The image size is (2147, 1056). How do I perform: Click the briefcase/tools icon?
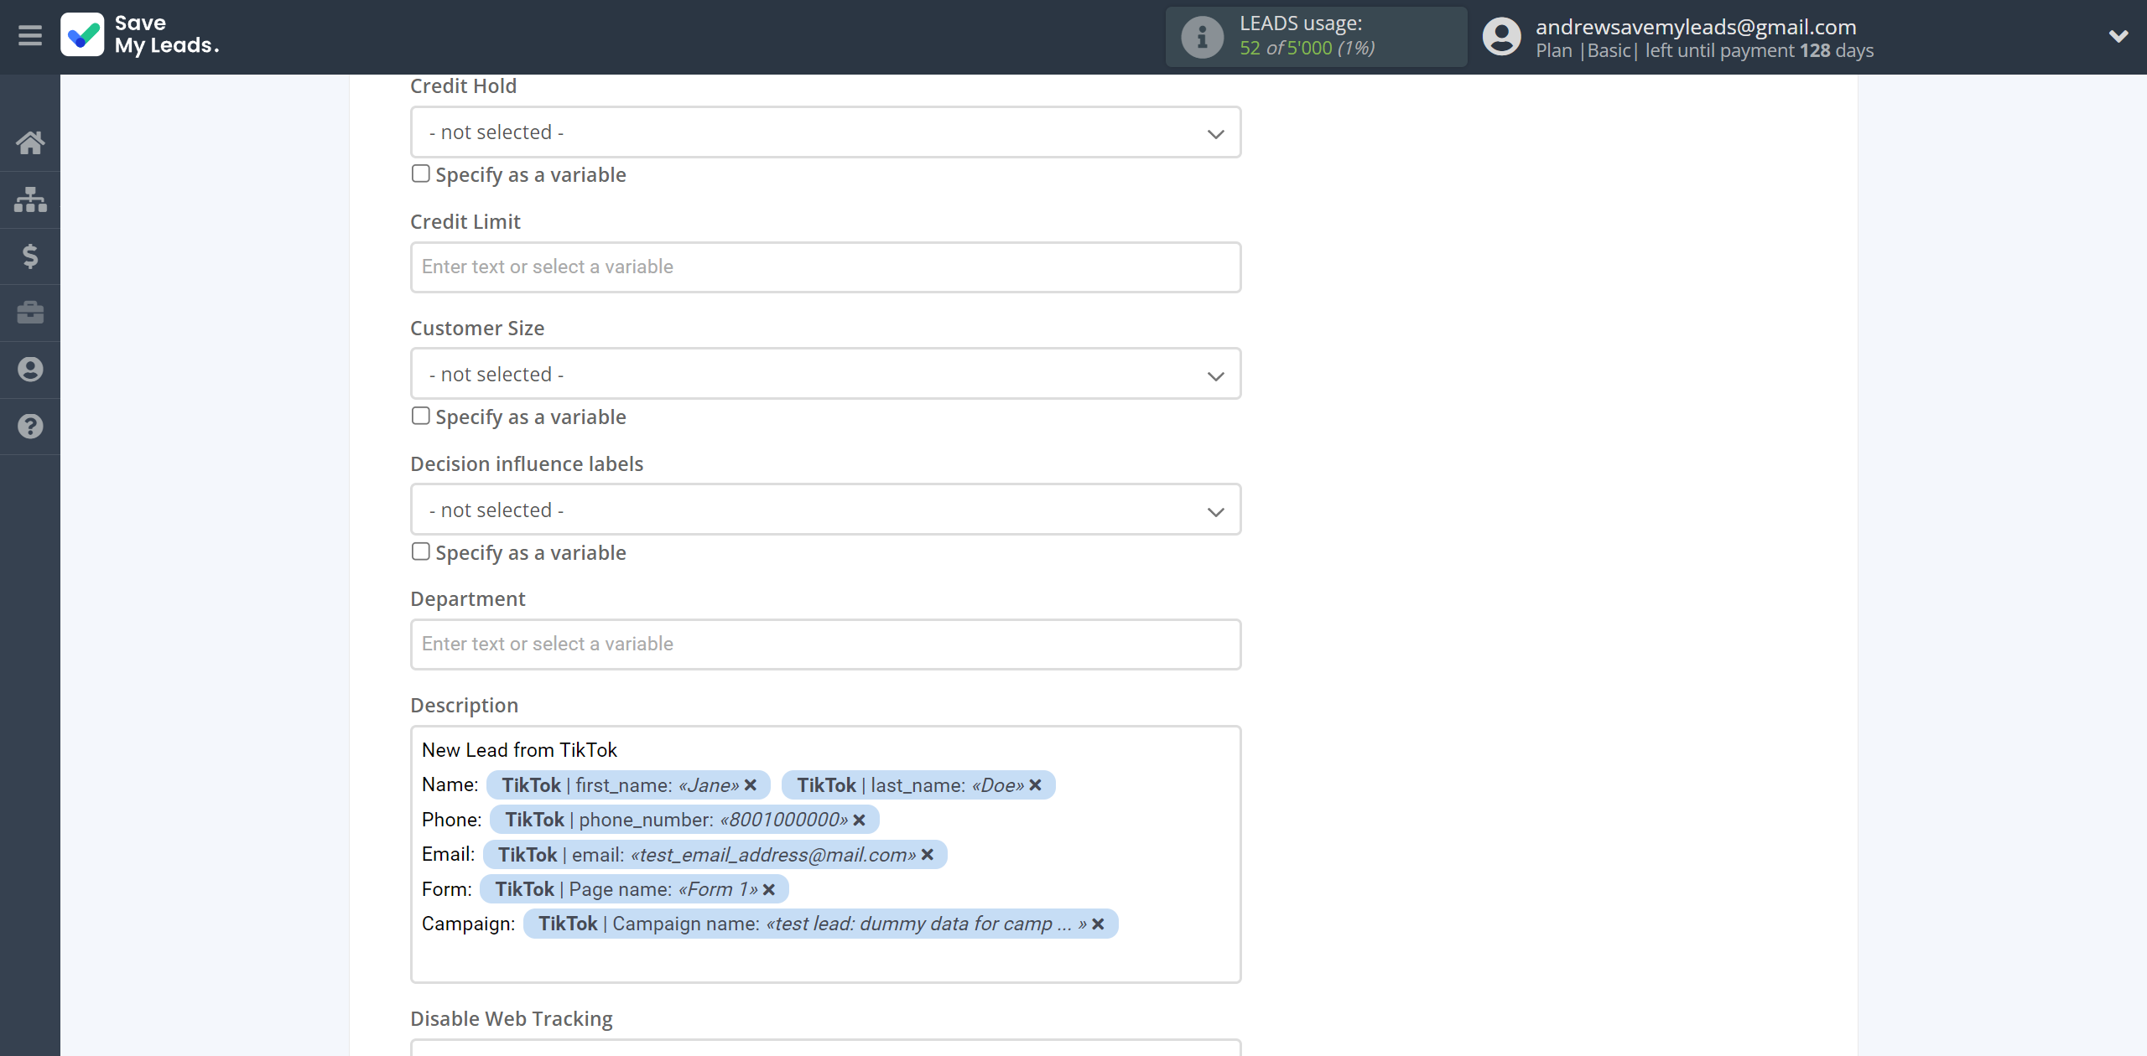(x=30, y=312)
